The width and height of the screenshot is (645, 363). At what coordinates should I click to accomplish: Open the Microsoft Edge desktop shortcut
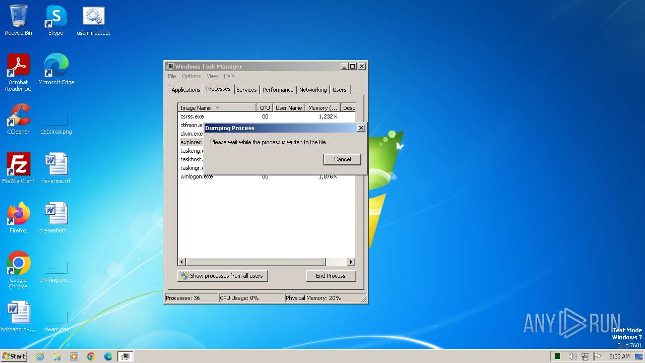(56, 70)
